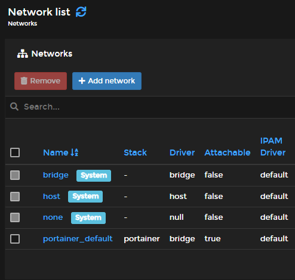Toggle the select-all checkbox in the header

coord(15,153)
